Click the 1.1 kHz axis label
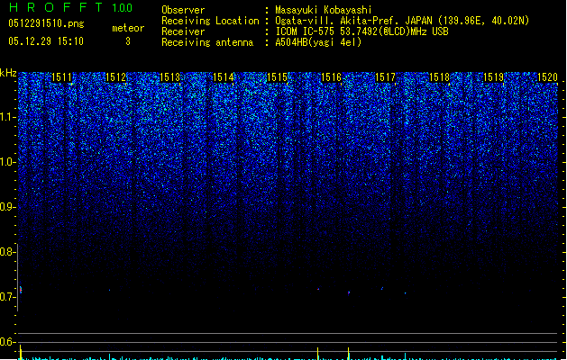This screenshot has width=567, height=360. (7, 117)
